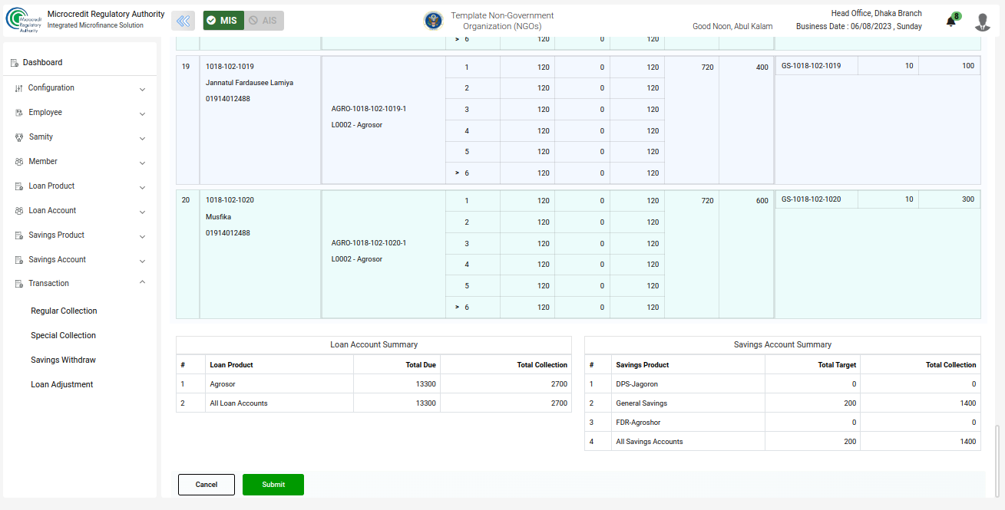Click savings account GS-1018-102-1019

(811, 66)
